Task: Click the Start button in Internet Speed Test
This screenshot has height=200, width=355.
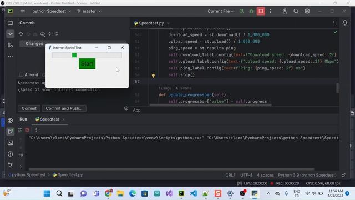Action: (87, 64)
